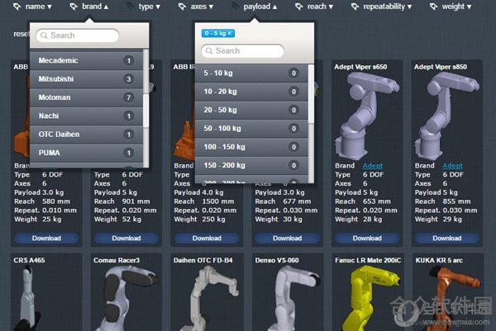Click the tag icon beside payload filter
Image resolution: width=496 pixels, height=331 pixels.
pyautogui.click(x=235, y=7)
